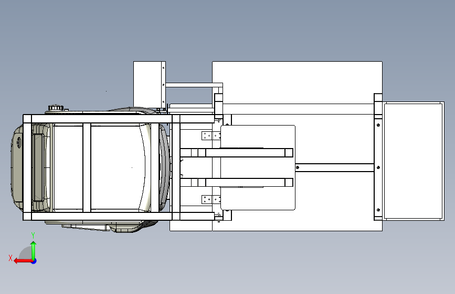
Task: Select the central rounded rectangular plate
Action: 258,167
